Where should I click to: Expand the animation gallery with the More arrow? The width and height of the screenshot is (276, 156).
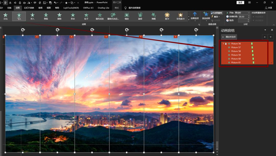click(x=189, y=20)
